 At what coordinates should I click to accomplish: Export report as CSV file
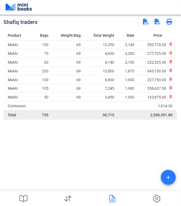146,22
